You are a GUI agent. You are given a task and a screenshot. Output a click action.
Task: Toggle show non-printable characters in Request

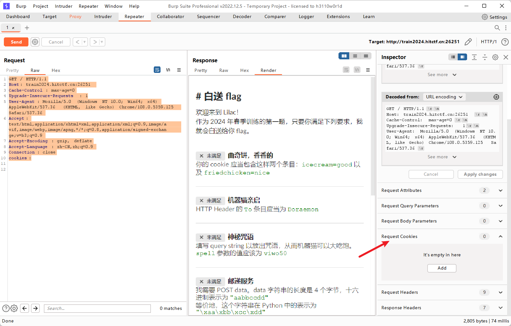point(168,70)
